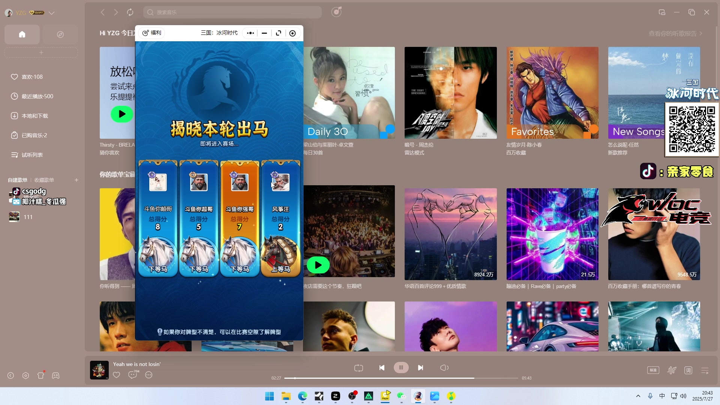Skip to next track
The image size is (720, 405).
[x=421, y=368]
